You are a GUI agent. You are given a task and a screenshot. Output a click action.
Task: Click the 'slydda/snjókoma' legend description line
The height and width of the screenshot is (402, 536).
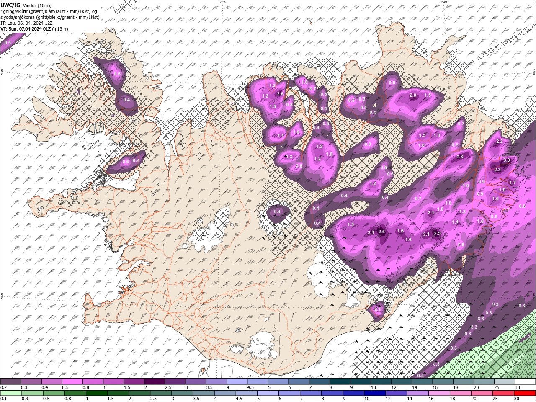point(50,17)
